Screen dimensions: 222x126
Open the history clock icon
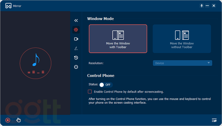tap(76, 58)
